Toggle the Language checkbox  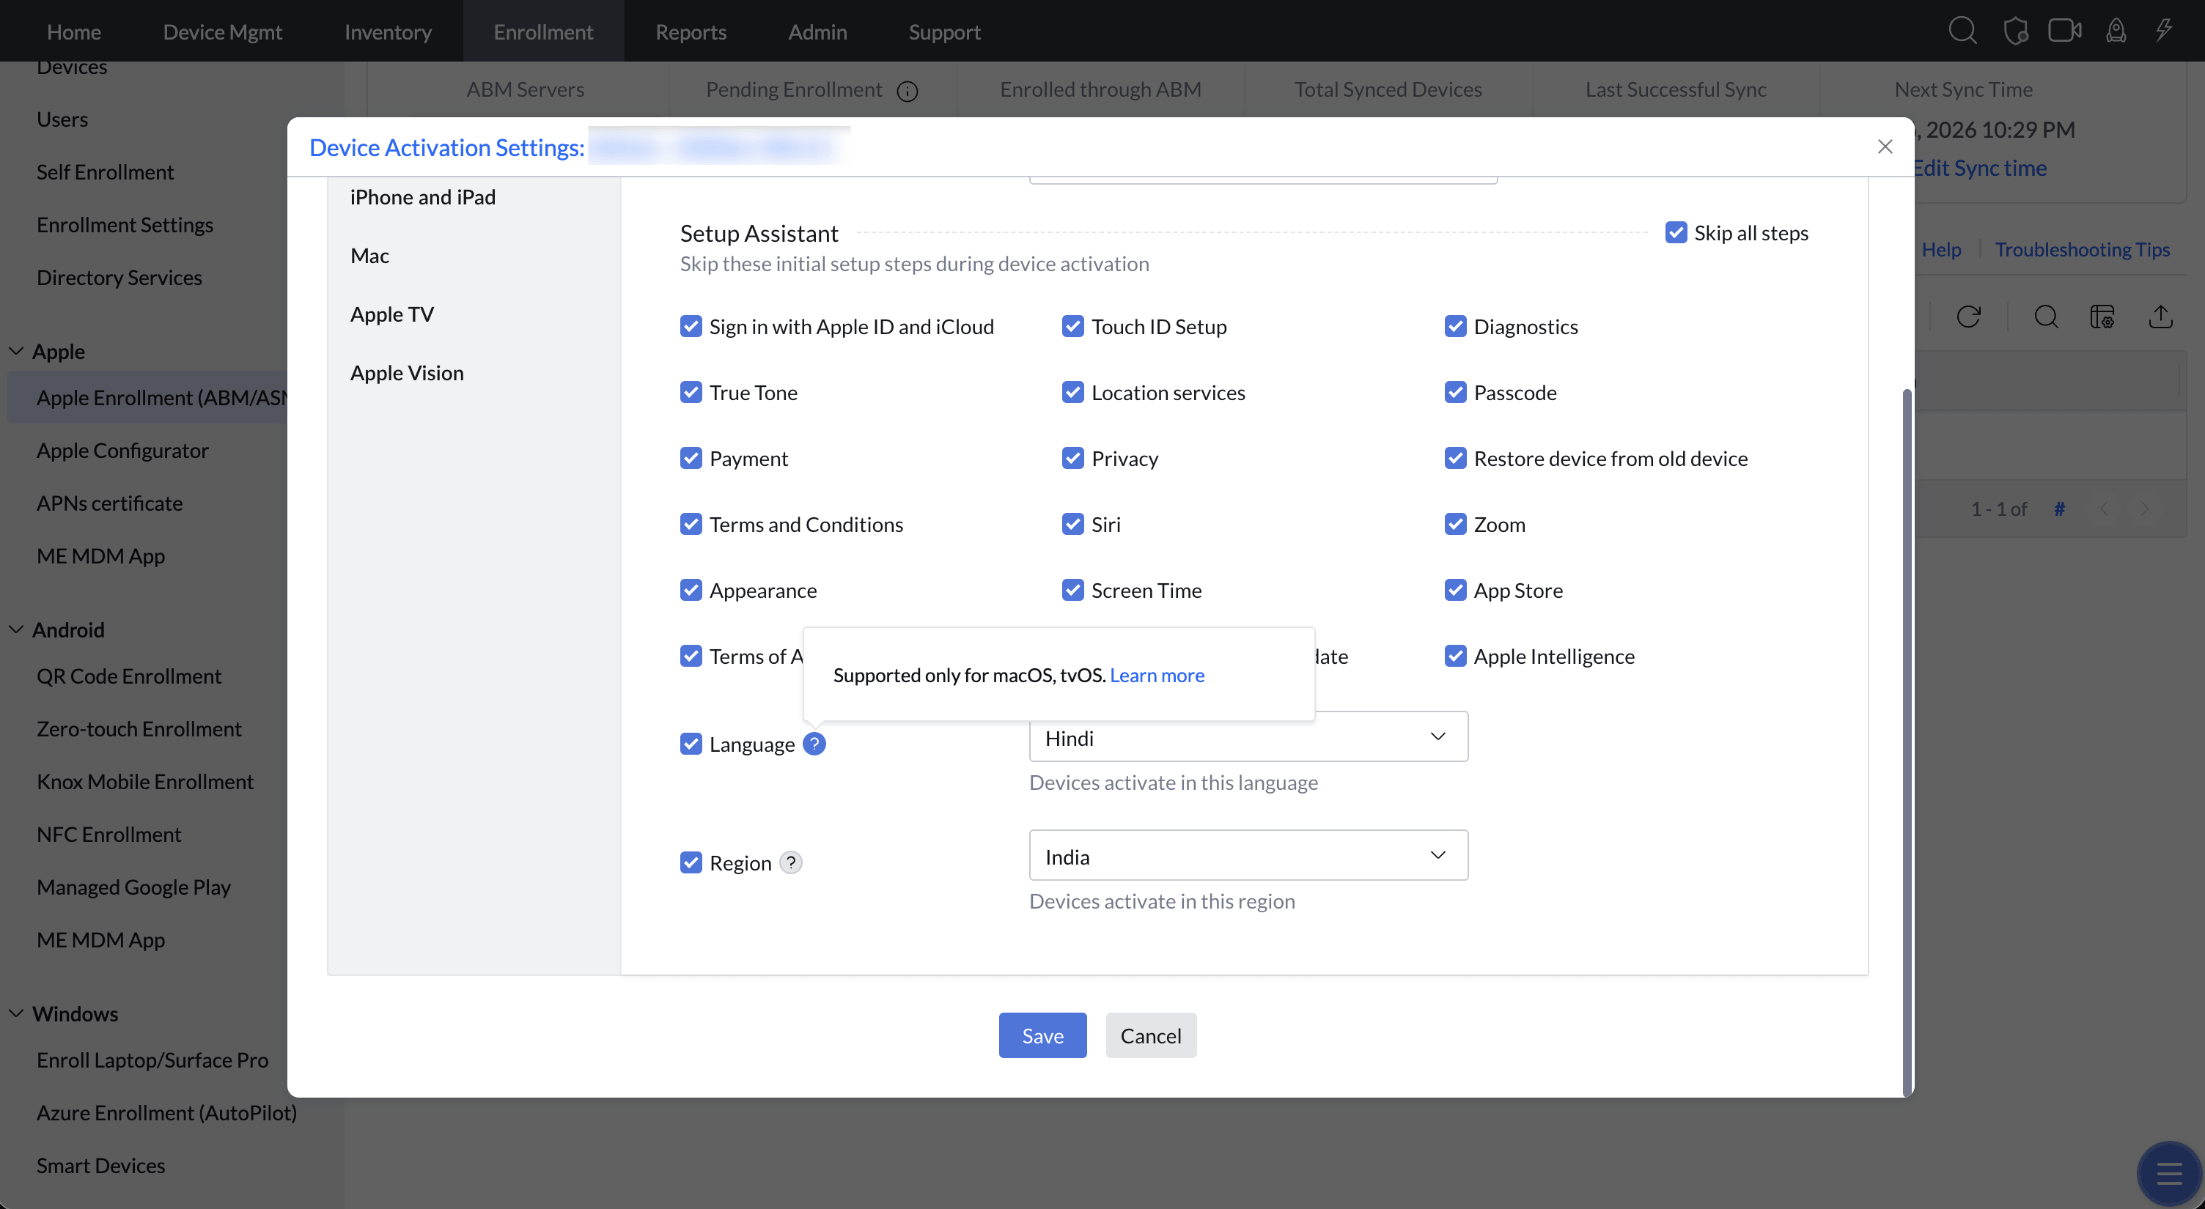click(691, 744)
